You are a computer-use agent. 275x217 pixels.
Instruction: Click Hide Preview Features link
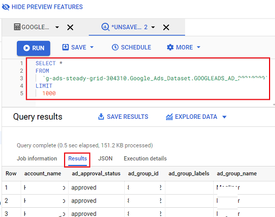pos(42,7)
